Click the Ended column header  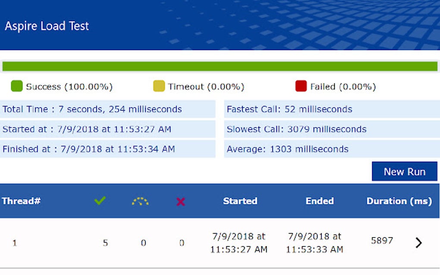coord(320,201)
